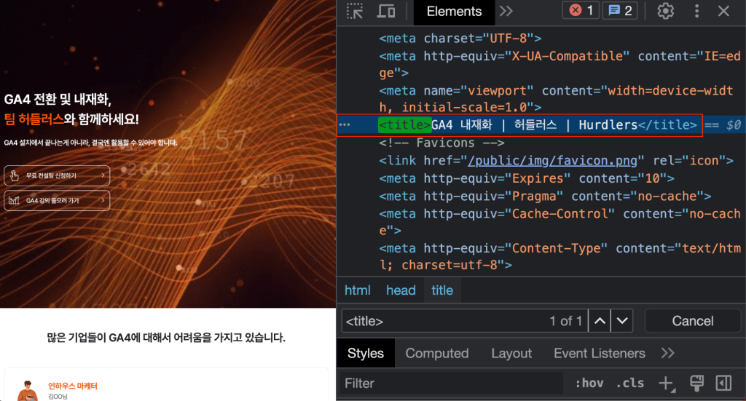This screenshot has height=401, width=746.
Task: Click the GA4 전환 및 내재화 headline
Action: click(58, 99)
